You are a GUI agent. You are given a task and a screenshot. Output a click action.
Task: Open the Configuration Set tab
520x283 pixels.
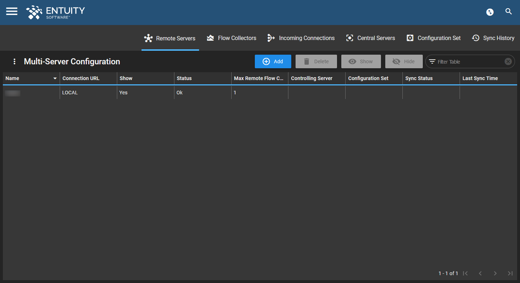click(x=434, y=38)
